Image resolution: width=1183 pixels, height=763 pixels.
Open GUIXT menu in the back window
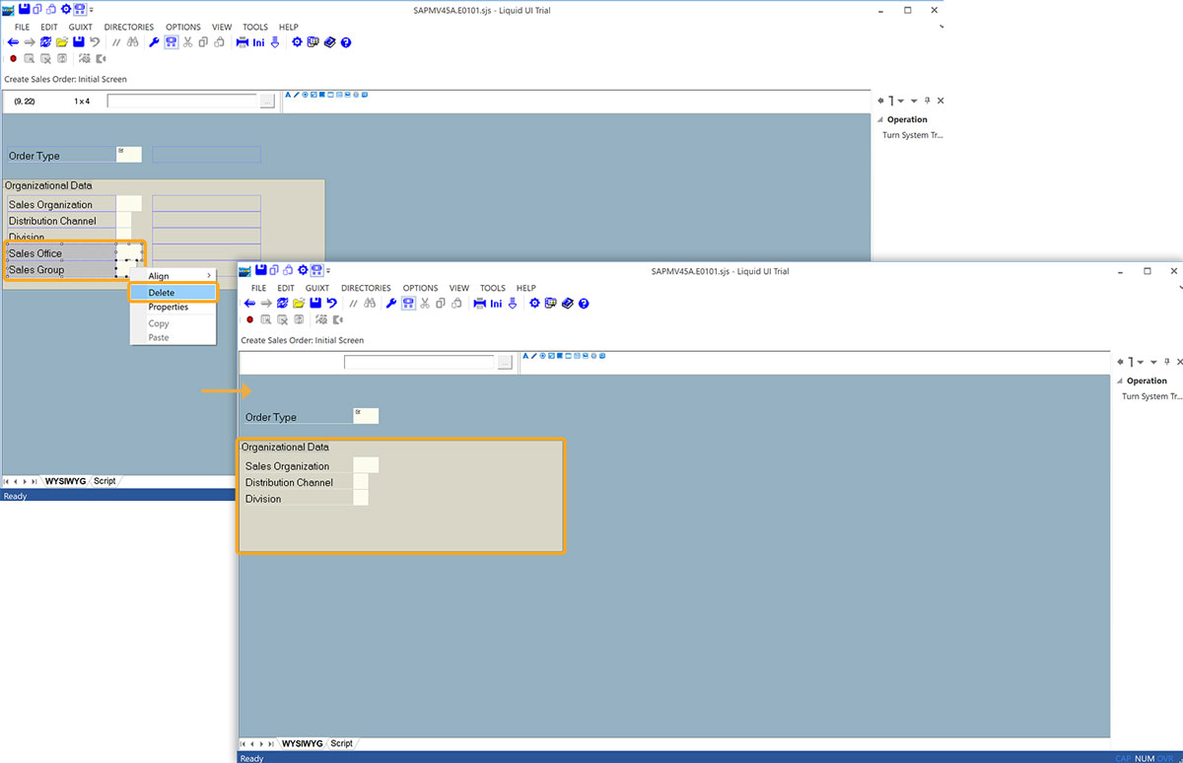pos(81,27)
